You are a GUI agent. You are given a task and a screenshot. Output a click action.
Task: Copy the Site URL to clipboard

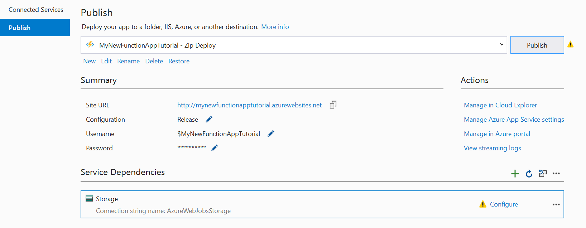click(333, 105)
